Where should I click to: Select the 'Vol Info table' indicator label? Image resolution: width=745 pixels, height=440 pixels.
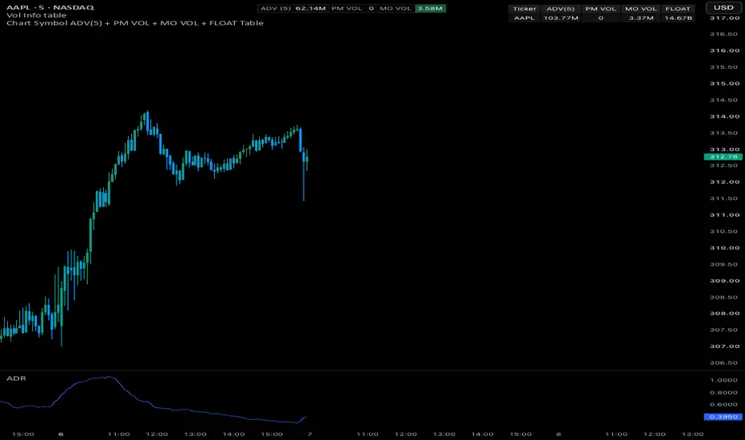tap(36, 15)
